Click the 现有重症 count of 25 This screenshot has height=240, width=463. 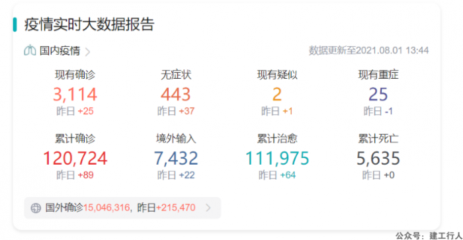pos(378,95)
